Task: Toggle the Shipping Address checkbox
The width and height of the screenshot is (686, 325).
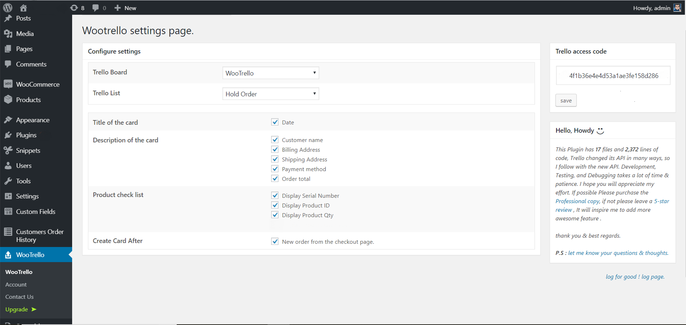Action: pos(275,159)
